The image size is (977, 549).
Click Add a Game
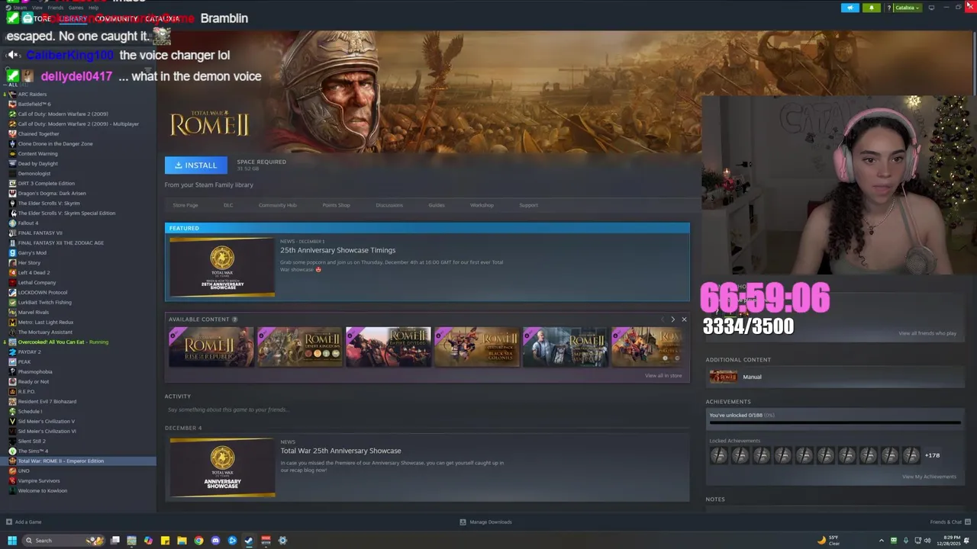click(24, 522)
